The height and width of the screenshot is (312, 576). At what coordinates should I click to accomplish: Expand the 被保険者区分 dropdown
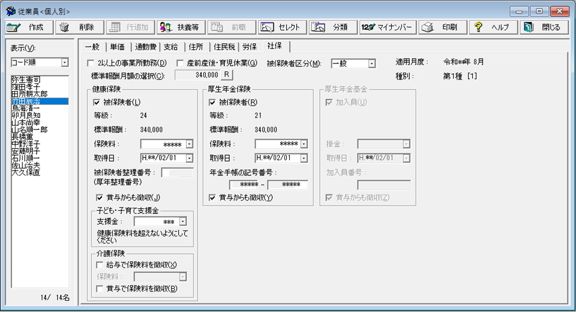coord(371,63)
